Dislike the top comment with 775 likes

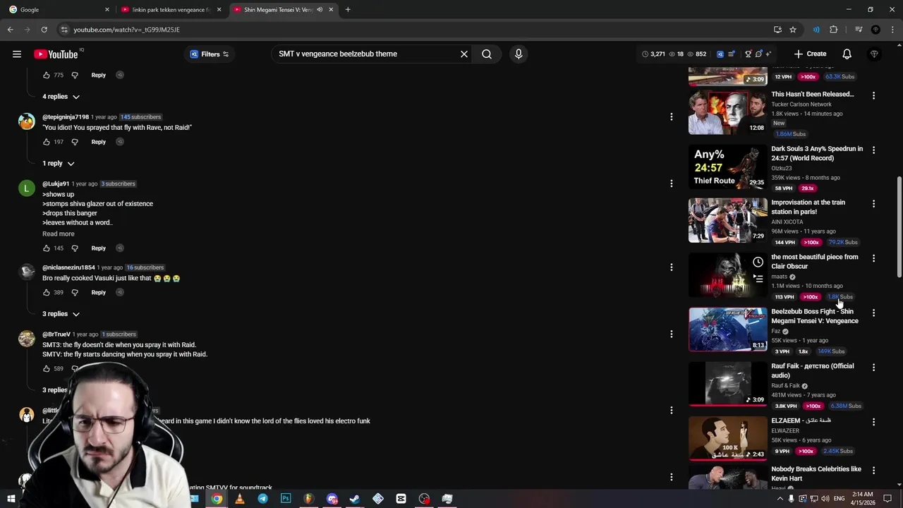75,75
